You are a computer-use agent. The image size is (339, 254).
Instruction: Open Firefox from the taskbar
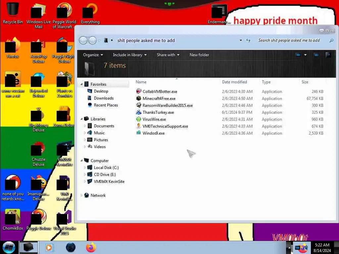tap(91, 247)
